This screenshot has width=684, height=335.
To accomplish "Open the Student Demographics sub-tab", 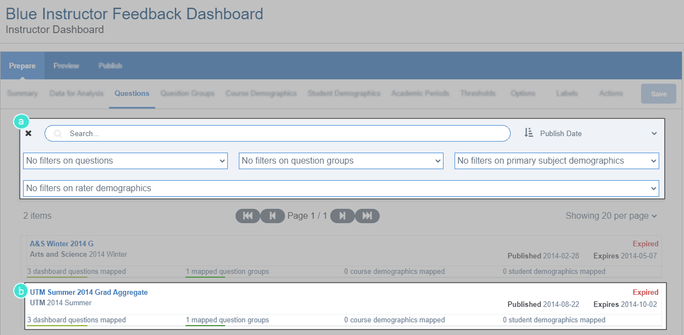I will pyautogui.click(x=344, y=94).
